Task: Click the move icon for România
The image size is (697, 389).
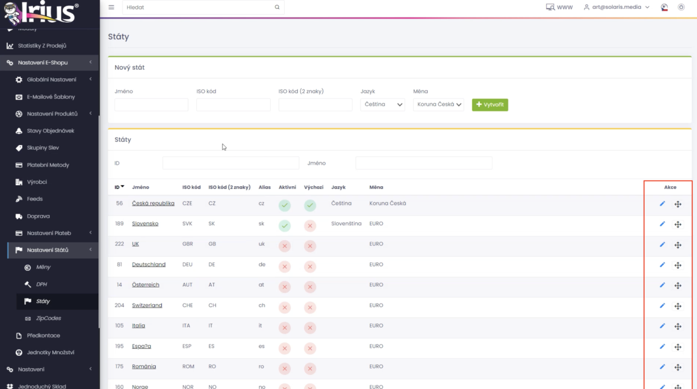Action: 678,367
